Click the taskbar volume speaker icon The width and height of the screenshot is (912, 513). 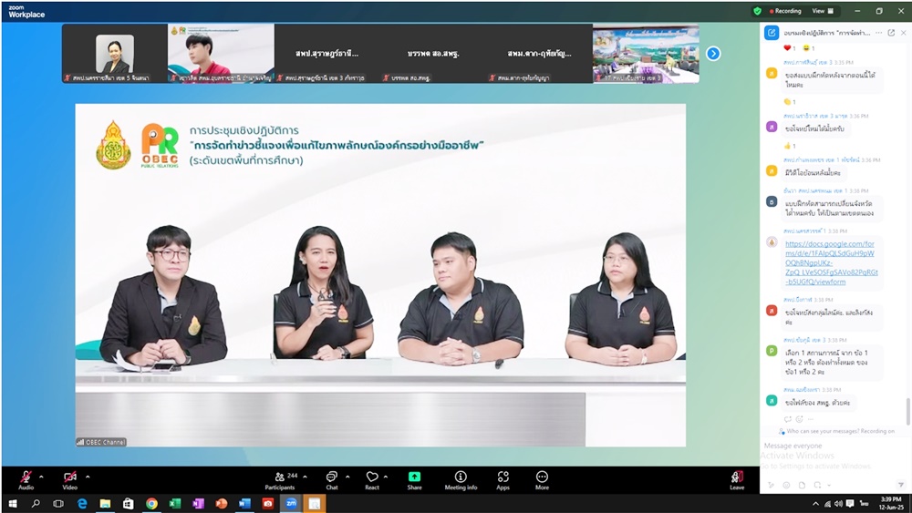coord(838,504)
